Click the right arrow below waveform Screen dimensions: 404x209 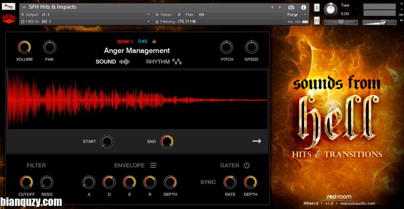click(257, 141)
